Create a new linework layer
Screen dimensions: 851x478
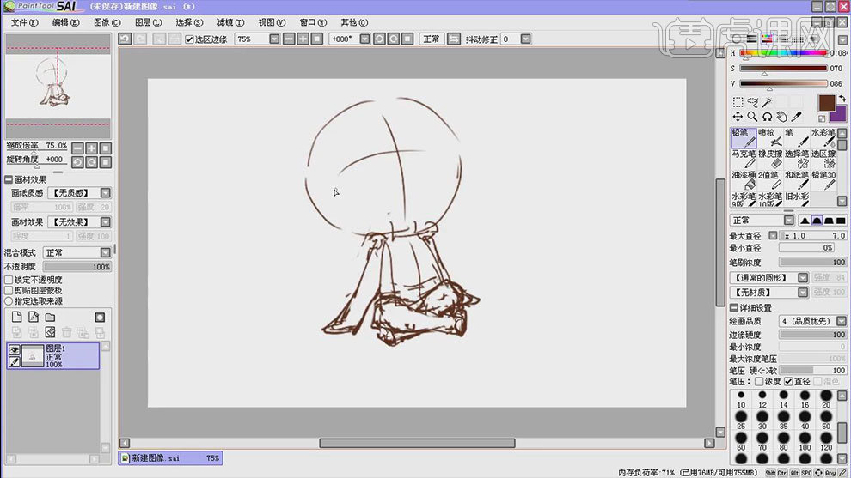[x=34, y=317]
